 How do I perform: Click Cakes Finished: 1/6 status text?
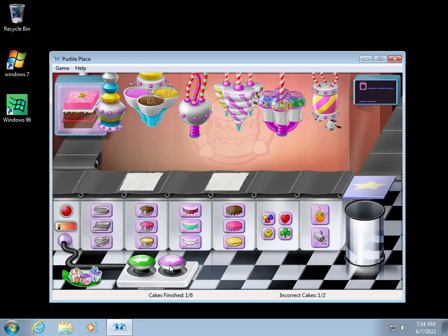(171, 295)
